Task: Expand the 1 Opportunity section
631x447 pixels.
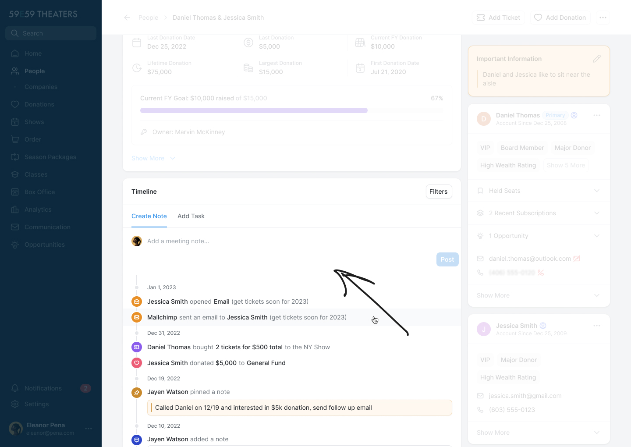Action: point(597,236)
